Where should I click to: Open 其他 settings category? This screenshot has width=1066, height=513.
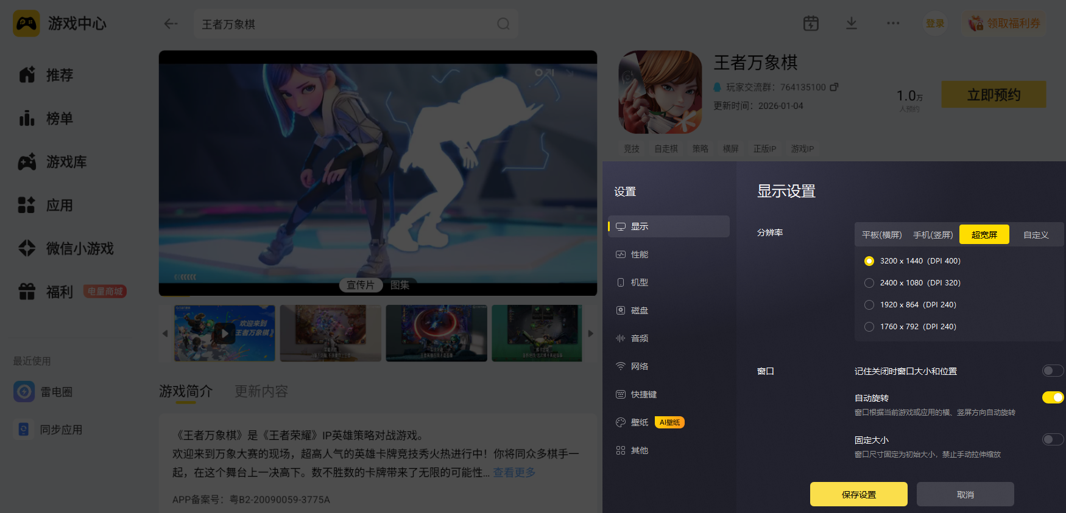(x=669, y=450)
